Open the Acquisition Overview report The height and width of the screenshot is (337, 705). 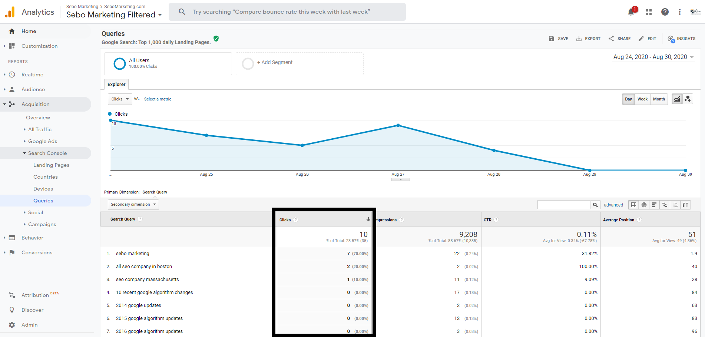click(38, 118)
